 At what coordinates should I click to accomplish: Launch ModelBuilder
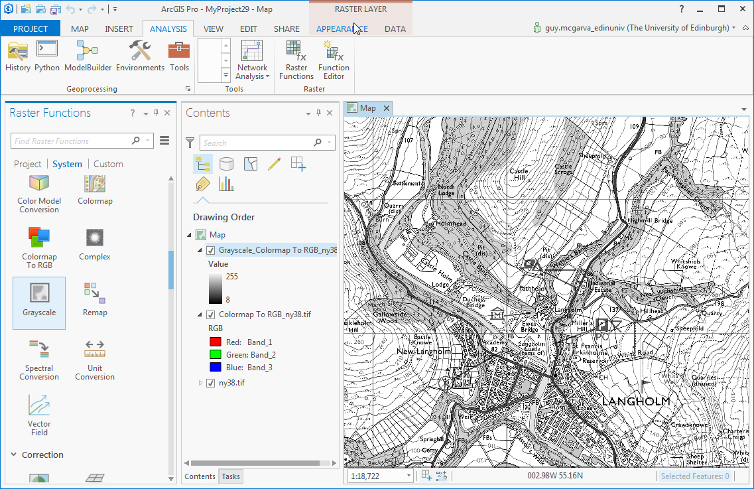click(88, 56)
